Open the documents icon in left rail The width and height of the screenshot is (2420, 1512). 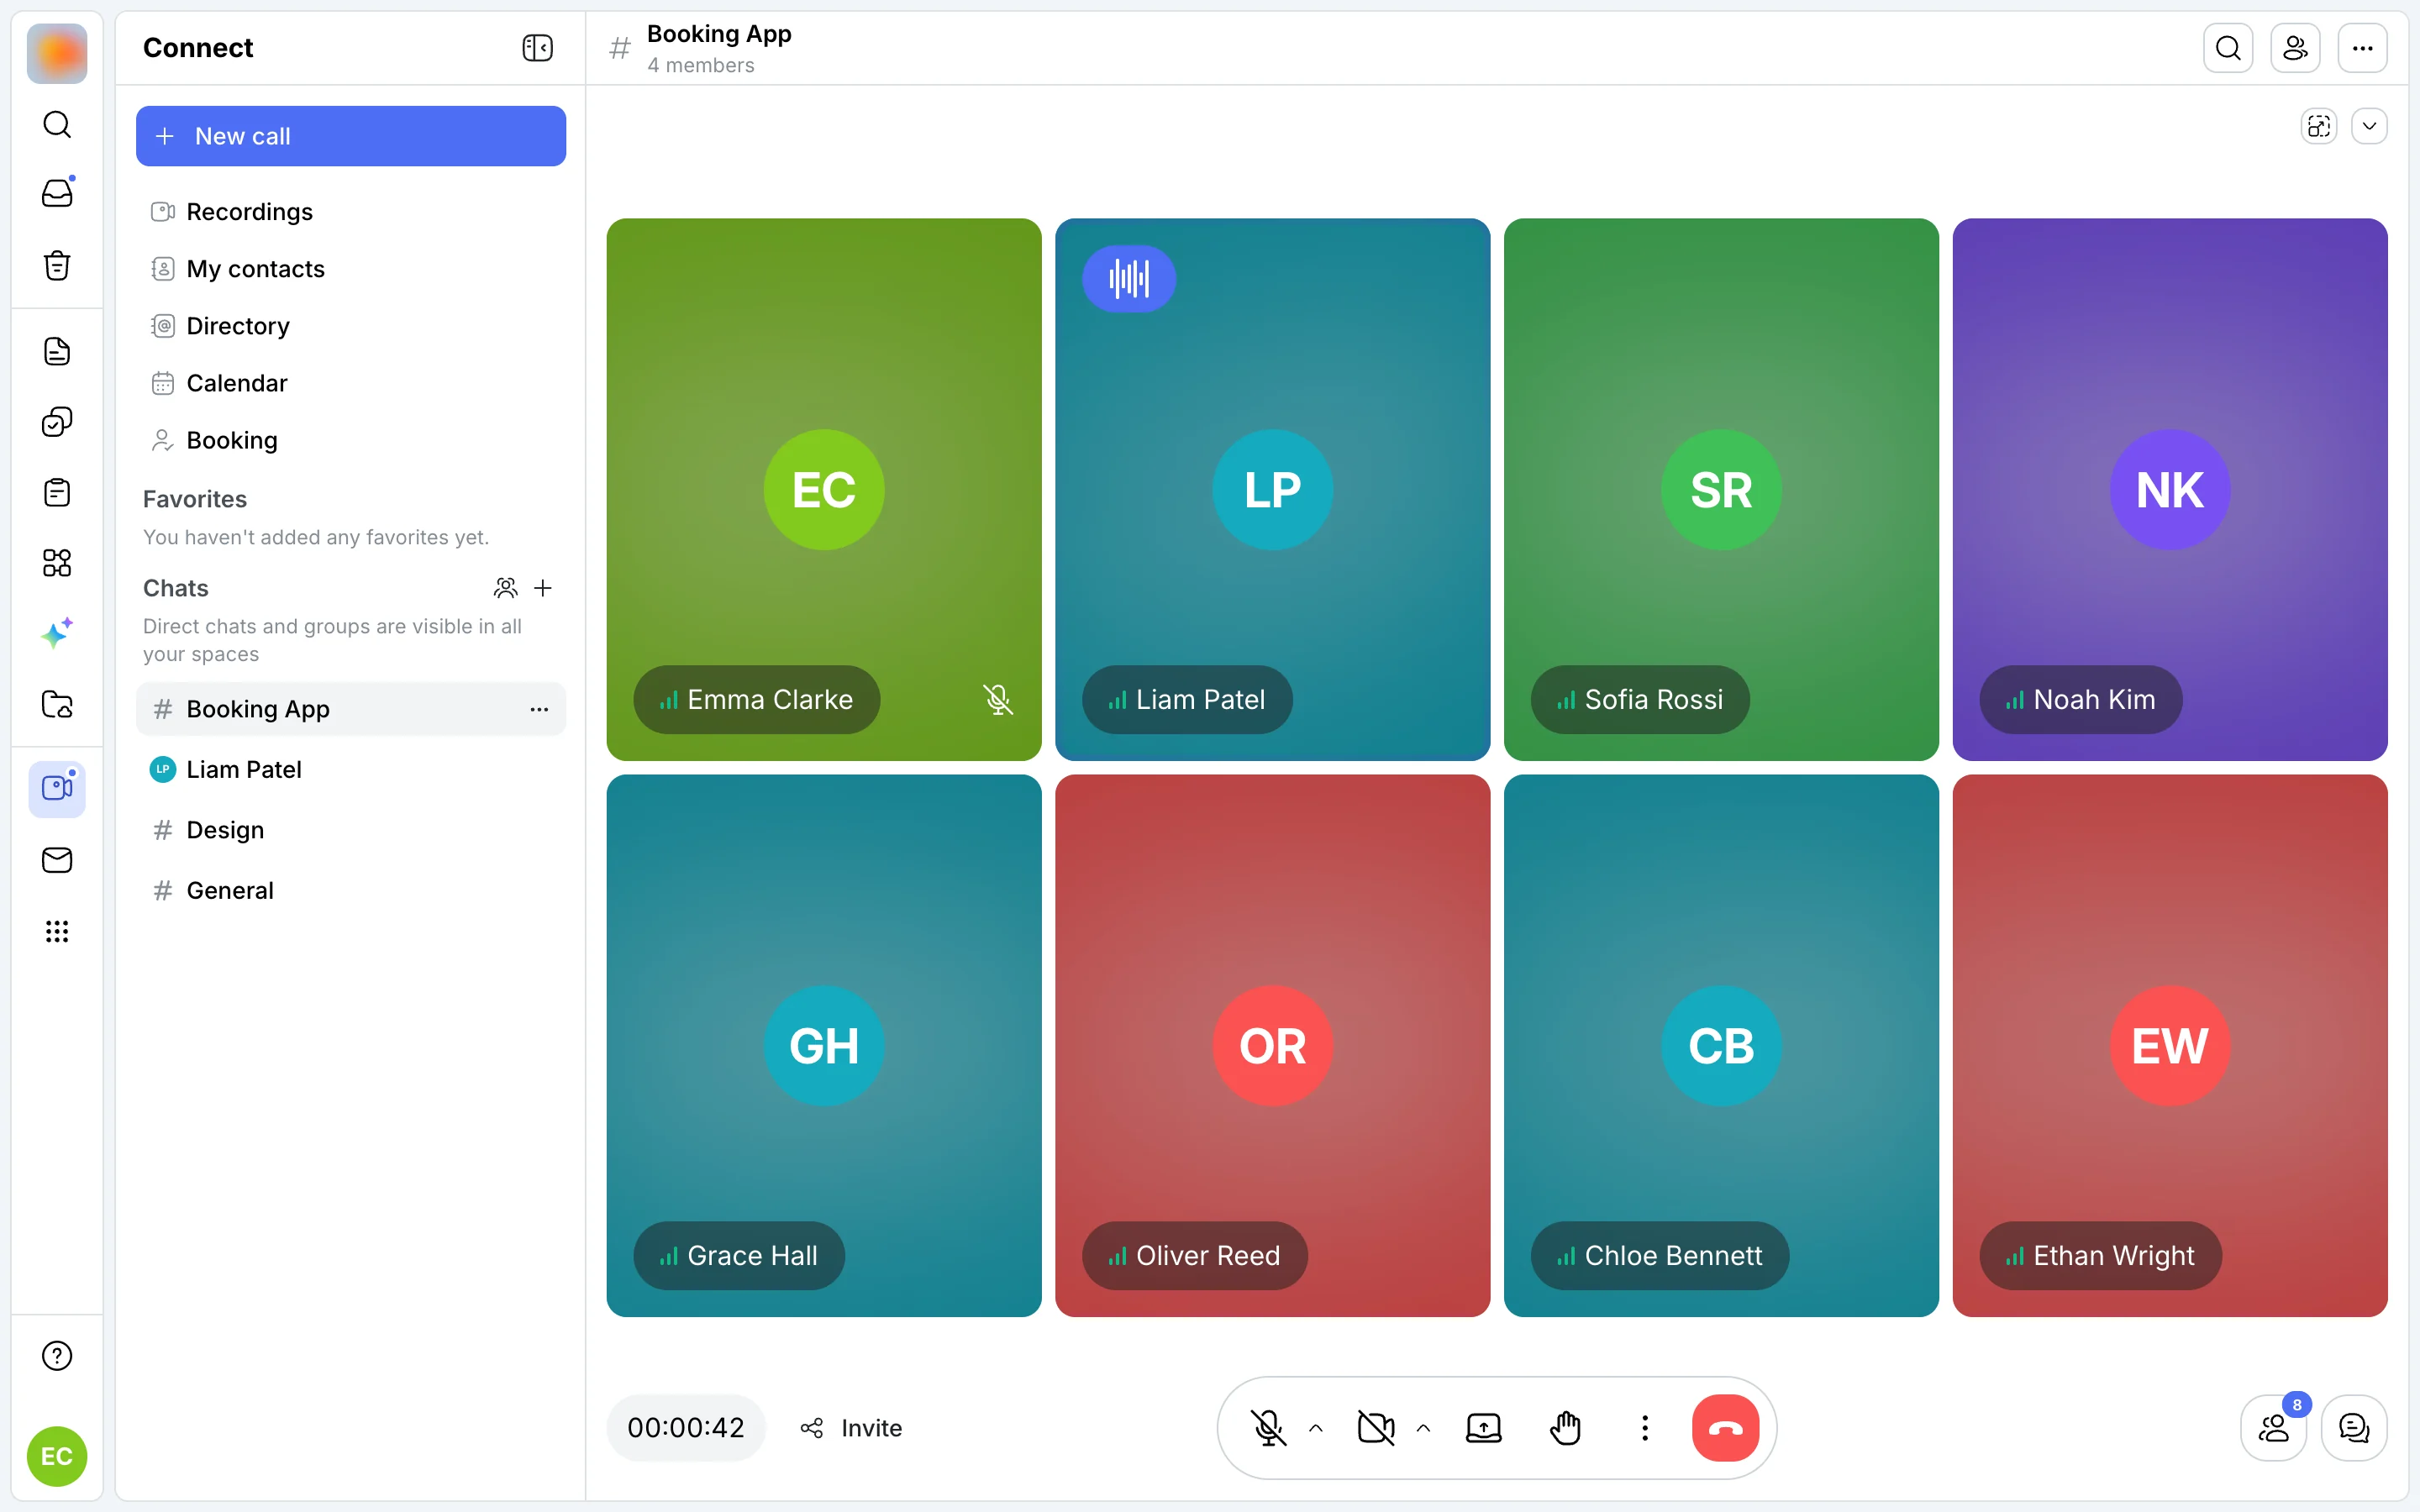(x=57, y=351)
